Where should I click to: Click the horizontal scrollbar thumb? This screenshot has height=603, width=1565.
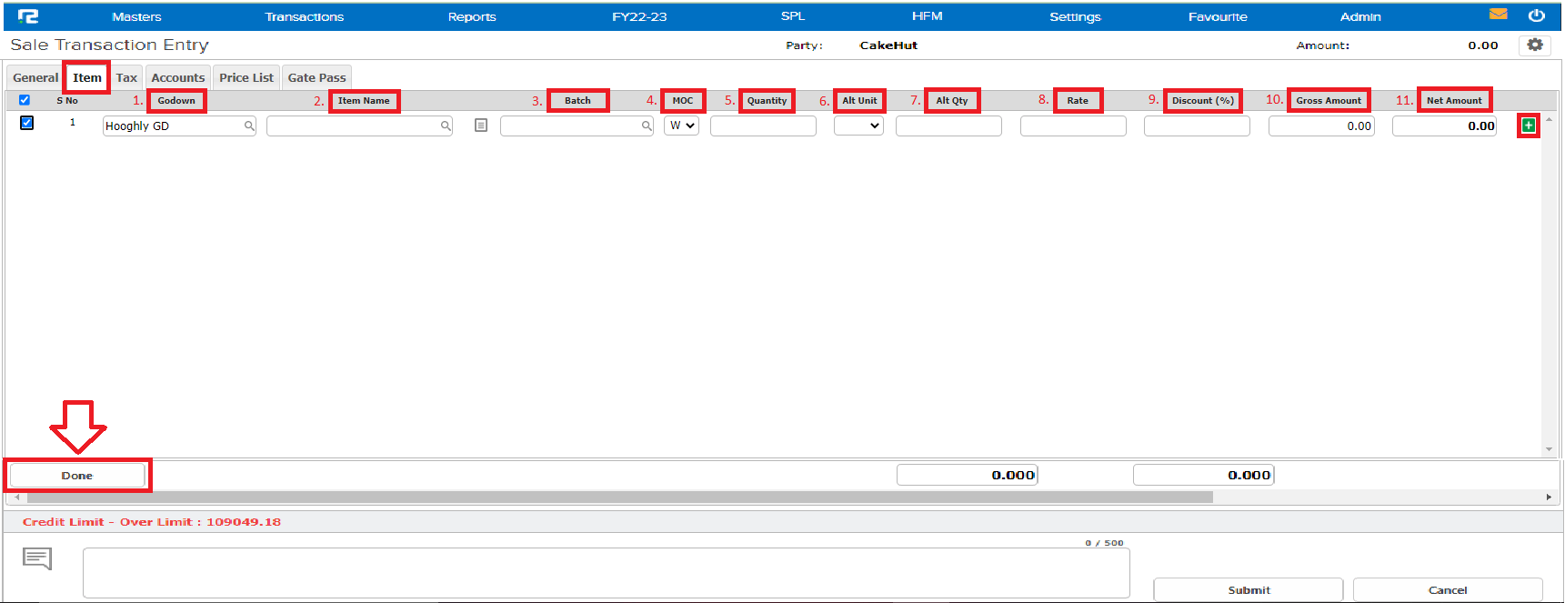619,497
